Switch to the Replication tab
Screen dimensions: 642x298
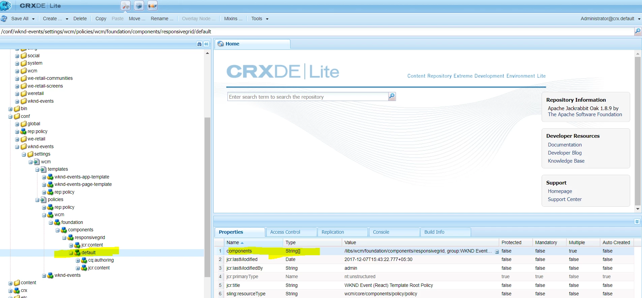coord(342,232)
